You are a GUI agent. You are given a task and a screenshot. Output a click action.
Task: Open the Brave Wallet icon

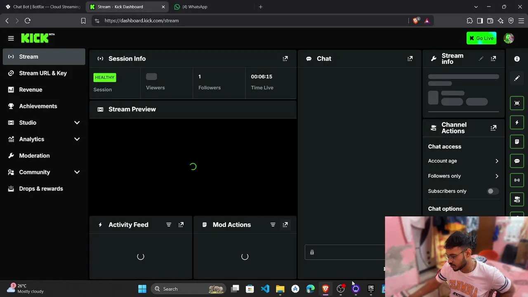(490, 21)
